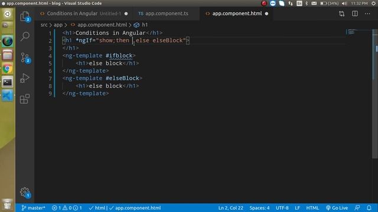Open the Source Control view

(x=25, y=58)
